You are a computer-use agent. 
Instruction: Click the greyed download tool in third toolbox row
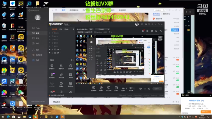click(x=52, y=84)
